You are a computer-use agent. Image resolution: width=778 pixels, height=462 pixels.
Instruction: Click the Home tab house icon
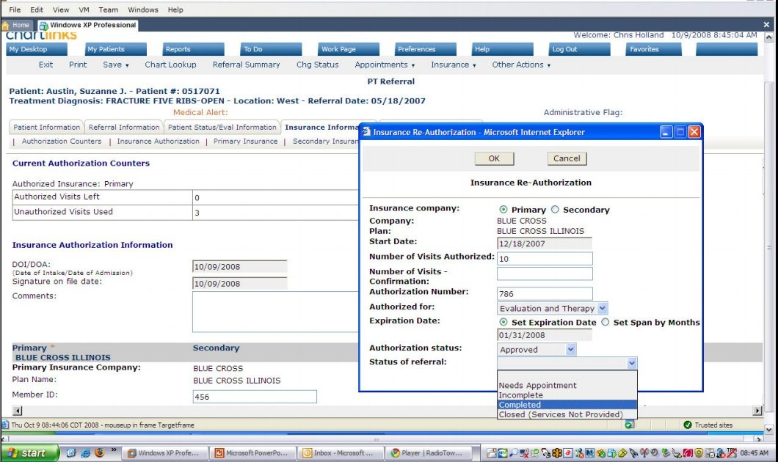[5, 25]
